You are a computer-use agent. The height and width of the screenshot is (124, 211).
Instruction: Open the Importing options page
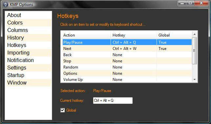(x=29, y=53)
